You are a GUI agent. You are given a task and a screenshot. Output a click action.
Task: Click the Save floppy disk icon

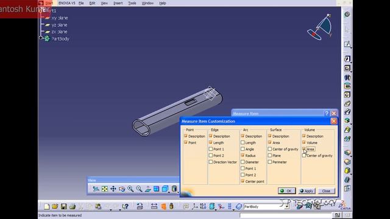(63, 206)
